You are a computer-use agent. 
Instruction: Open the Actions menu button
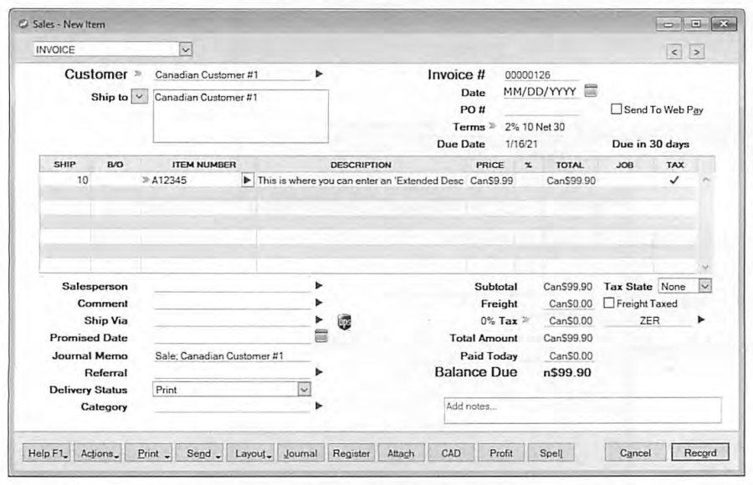click(99, 453)
